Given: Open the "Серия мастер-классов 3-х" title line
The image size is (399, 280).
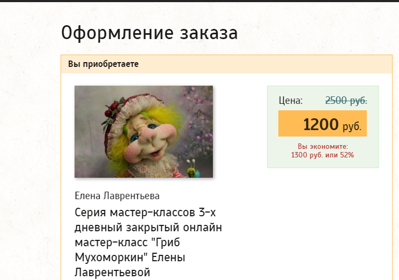Looking at the screenshot, I should (x=145, y=213).
